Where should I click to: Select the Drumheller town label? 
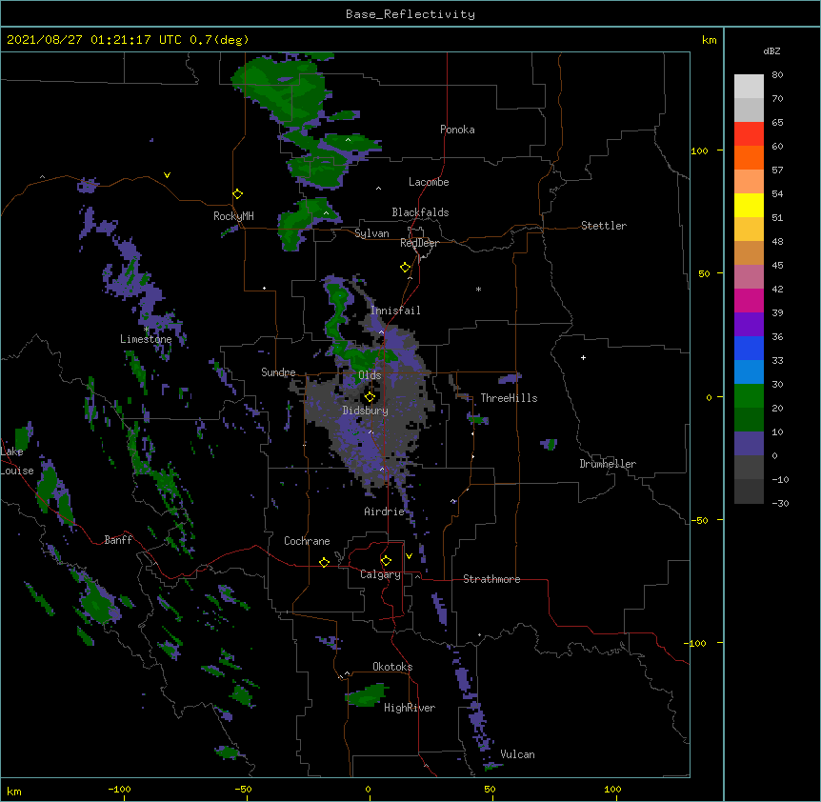click(x=608, y=464)
